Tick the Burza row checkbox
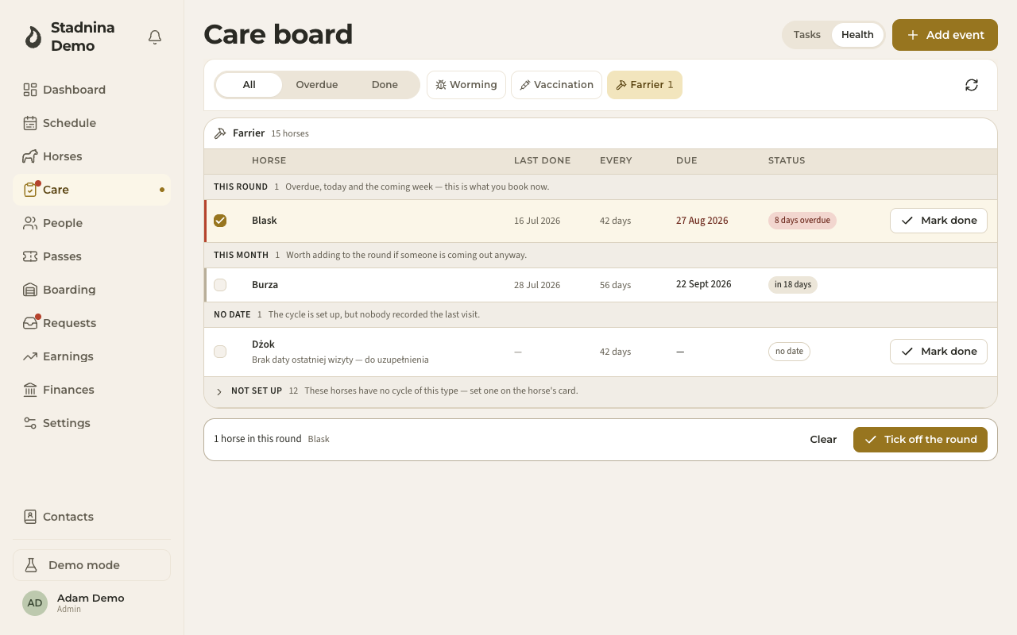This screenshot has height=635, width=1017. coord(220,285)
